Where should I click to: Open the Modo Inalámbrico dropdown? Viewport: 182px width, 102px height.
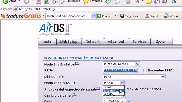[121, 64]
